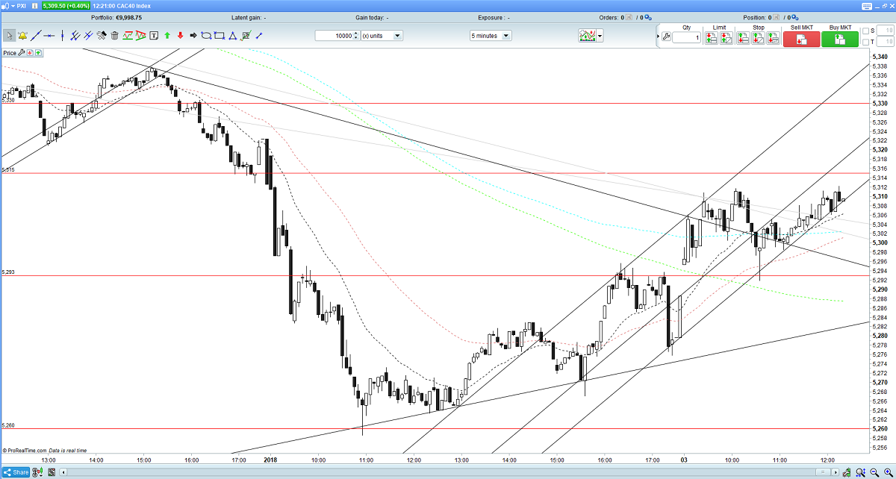Enable the S checkbox
The image size is (896, 479).
[866, 31]
